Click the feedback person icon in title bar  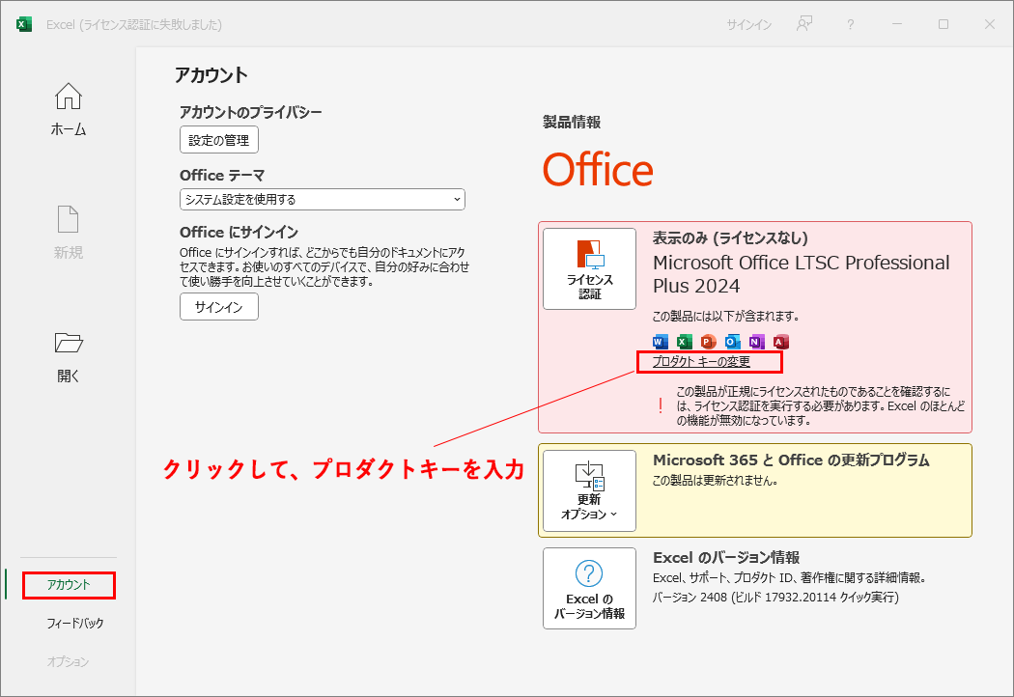(803, 24)
